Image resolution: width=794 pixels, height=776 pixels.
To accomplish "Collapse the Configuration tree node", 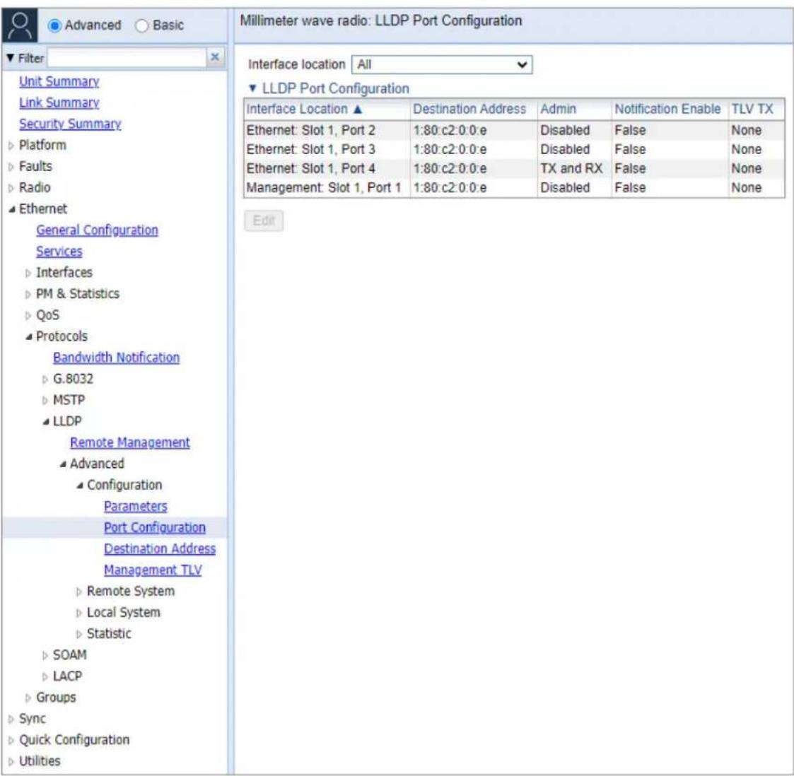I will (x=79, y=486).
